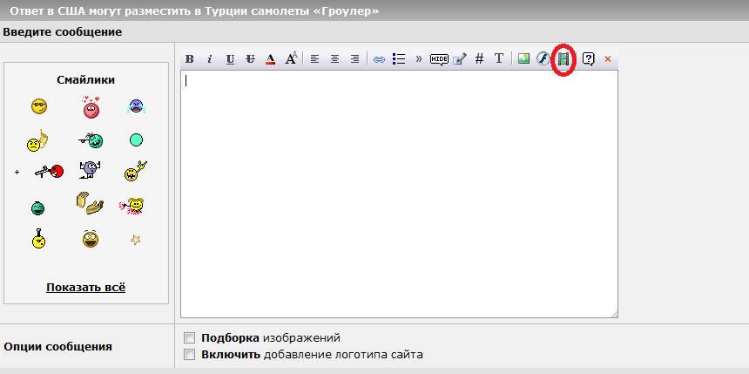Enable the Подборка изображений checkbox
This screenshot has height=374, width=749.
190,338
